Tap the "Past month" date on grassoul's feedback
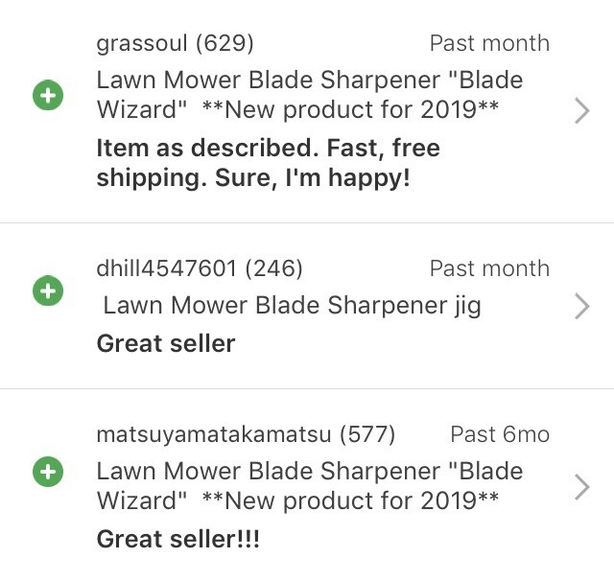 click(489, 43)
